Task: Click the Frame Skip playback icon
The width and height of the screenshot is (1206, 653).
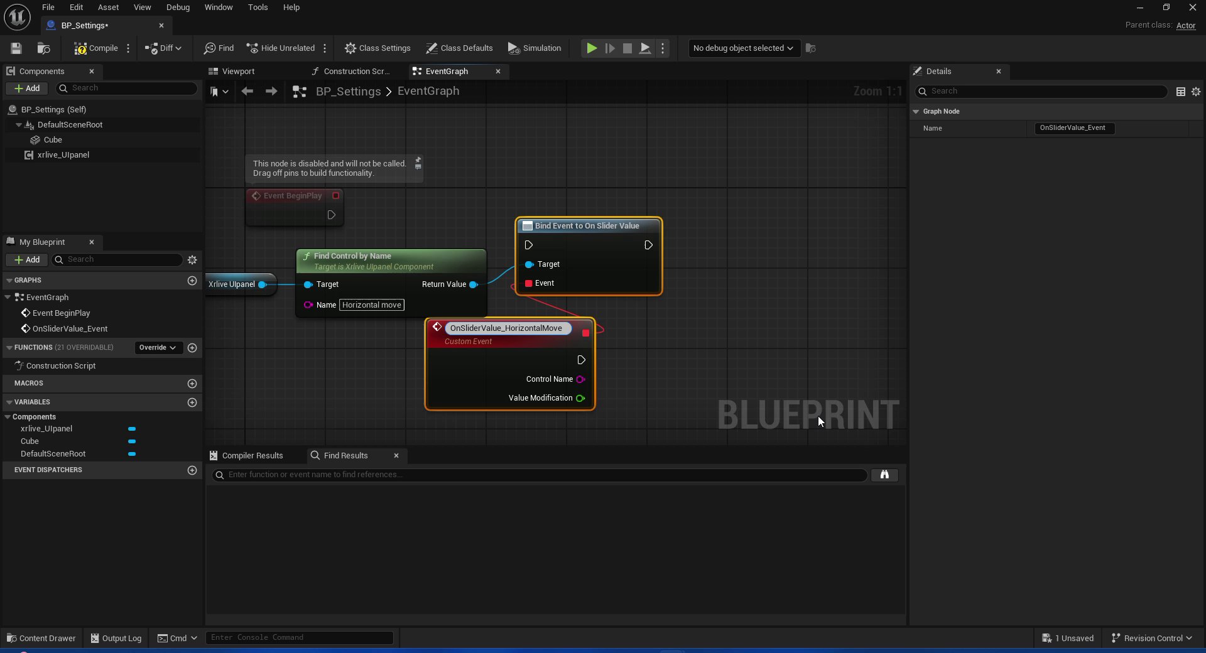Action: click(x=609, y=48)
